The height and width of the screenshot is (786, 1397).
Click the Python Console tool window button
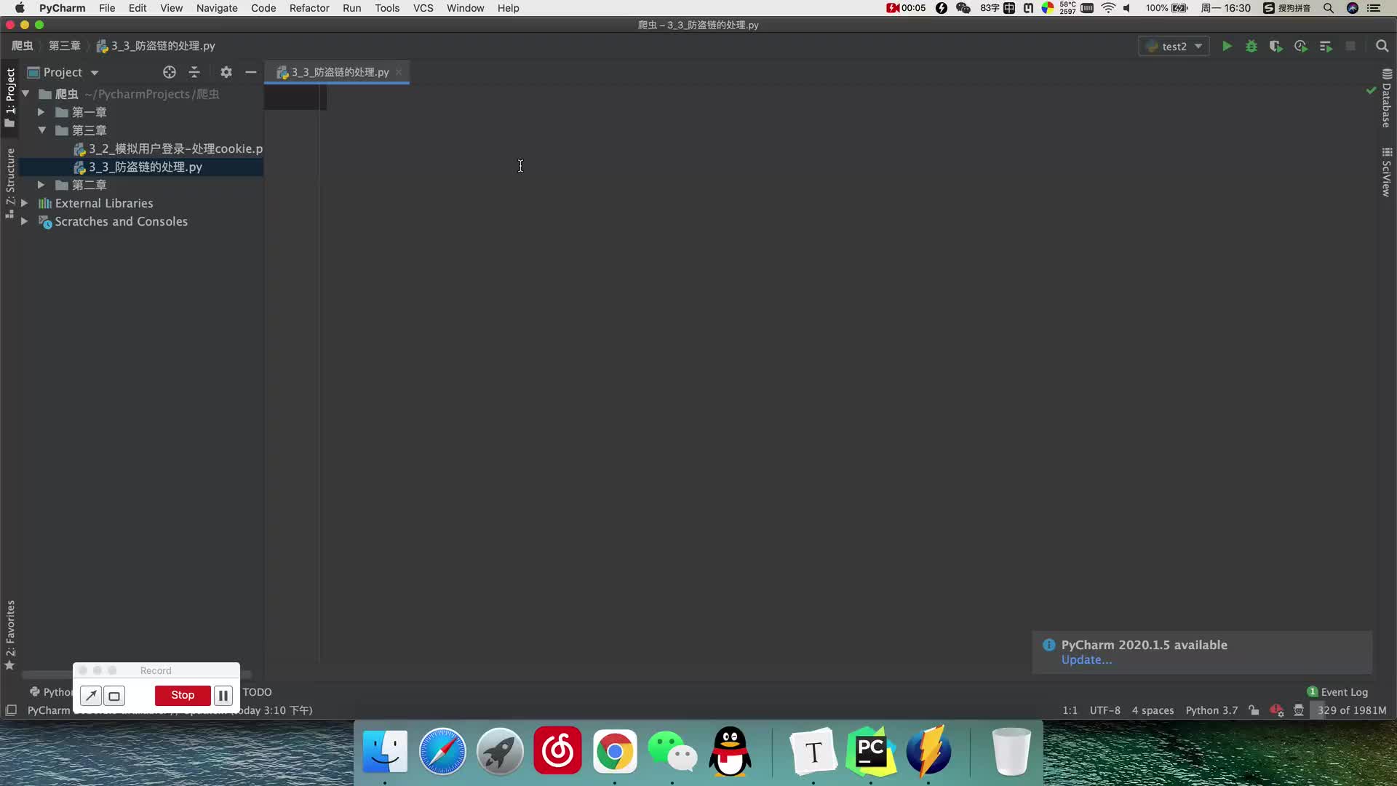click(50, 692)
